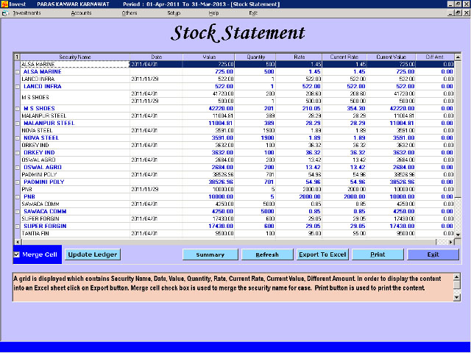Click the Update Ledger button

pyautogui.click(x=92, y=254)
